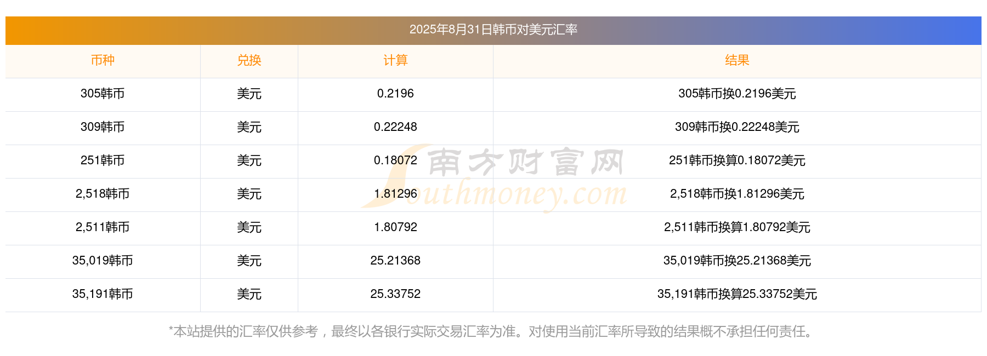
Task: Click 美元 in the 35,191韩币 row
Action: pos(249,294)
